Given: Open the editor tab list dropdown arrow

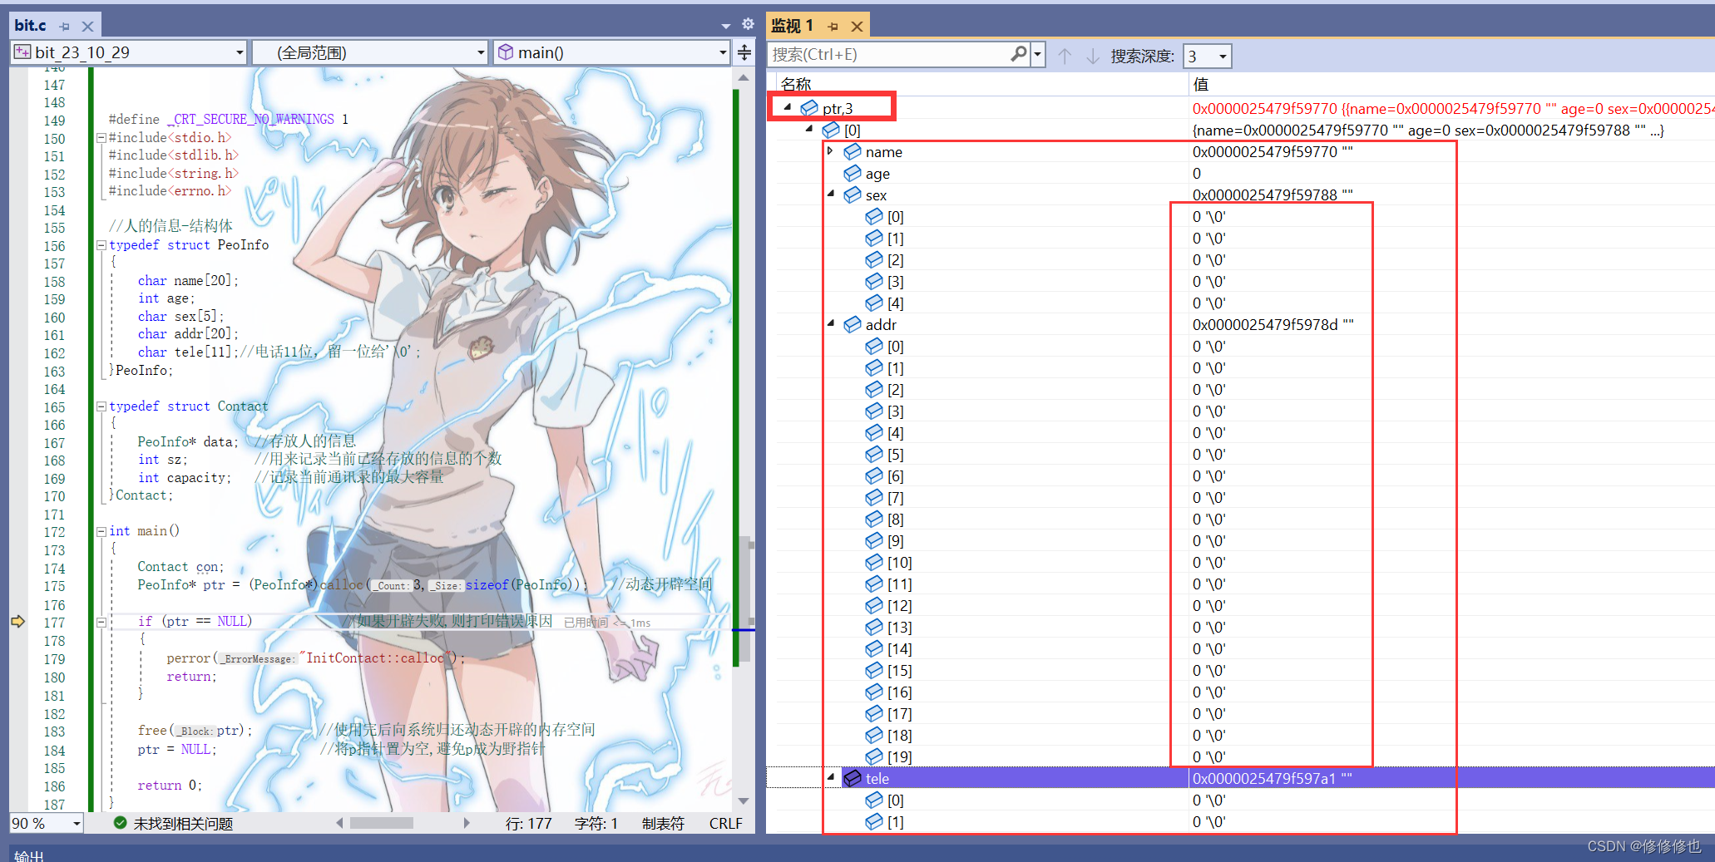Looking at the screenshot, I should pos(726,26).
